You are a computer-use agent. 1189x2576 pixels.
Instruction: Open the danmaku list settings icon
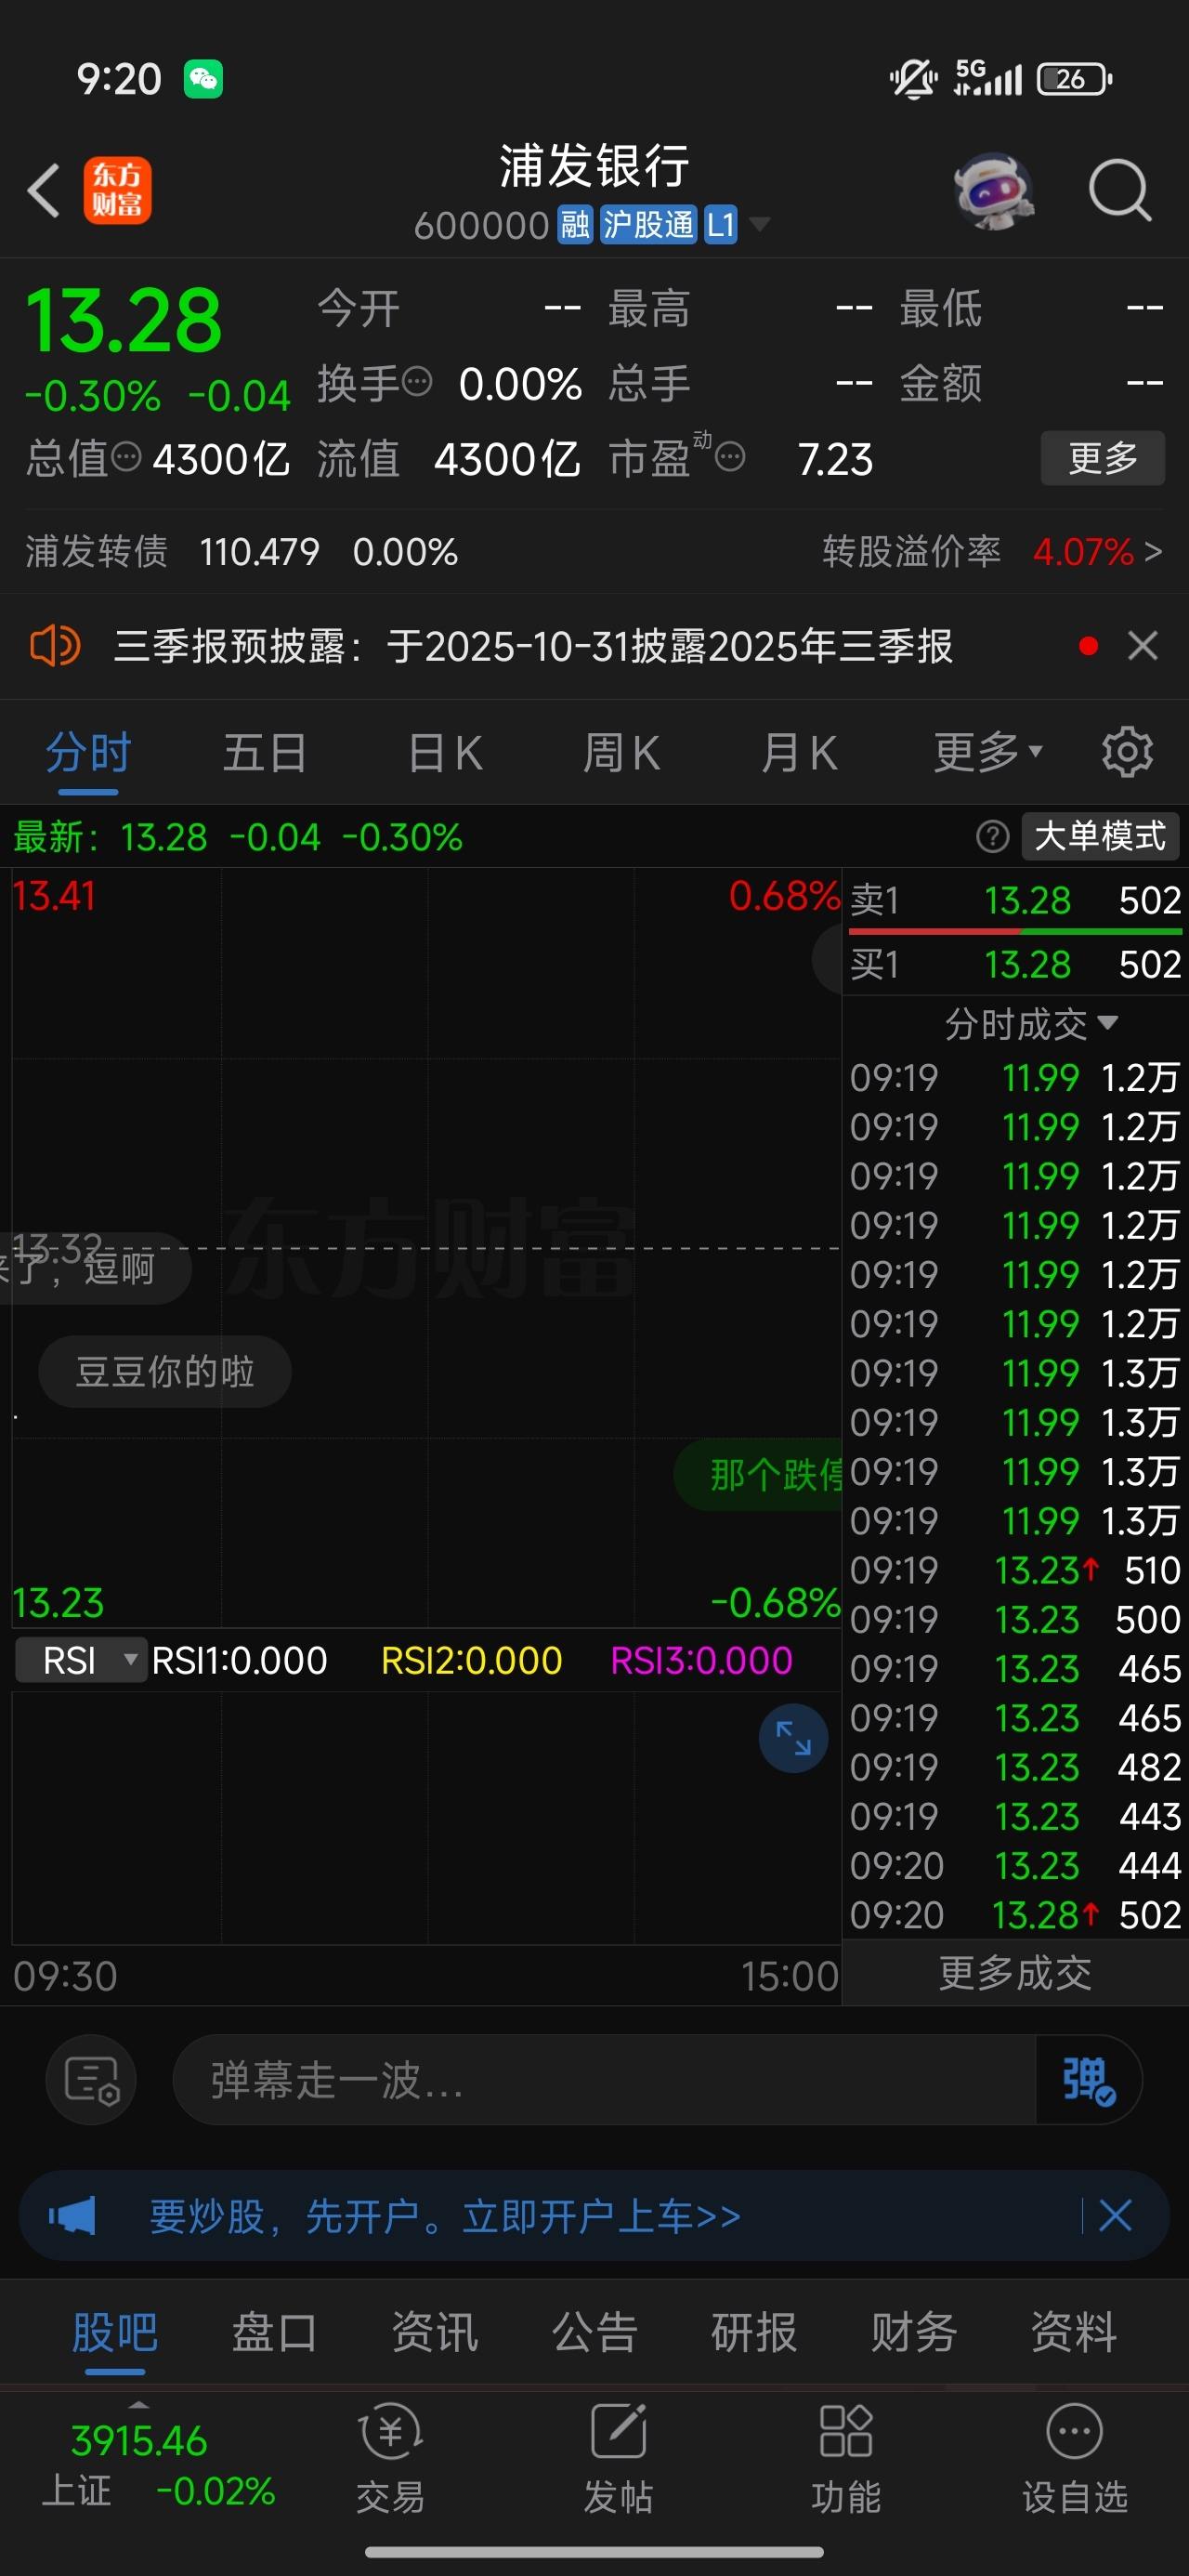tap(91, 2080)
